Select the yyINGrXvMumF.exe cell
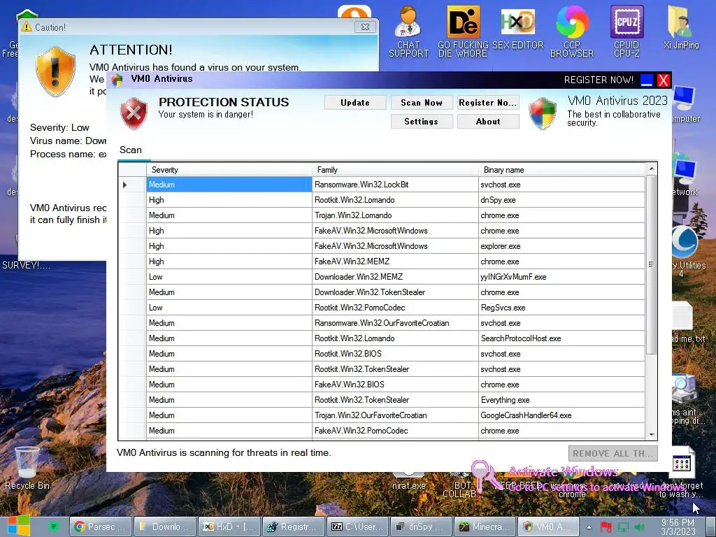716x537 pixels. tap(561, 277)
